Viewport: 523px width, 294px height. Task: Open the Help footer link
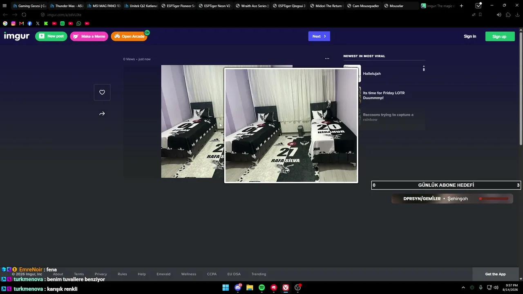click(142, 274)
